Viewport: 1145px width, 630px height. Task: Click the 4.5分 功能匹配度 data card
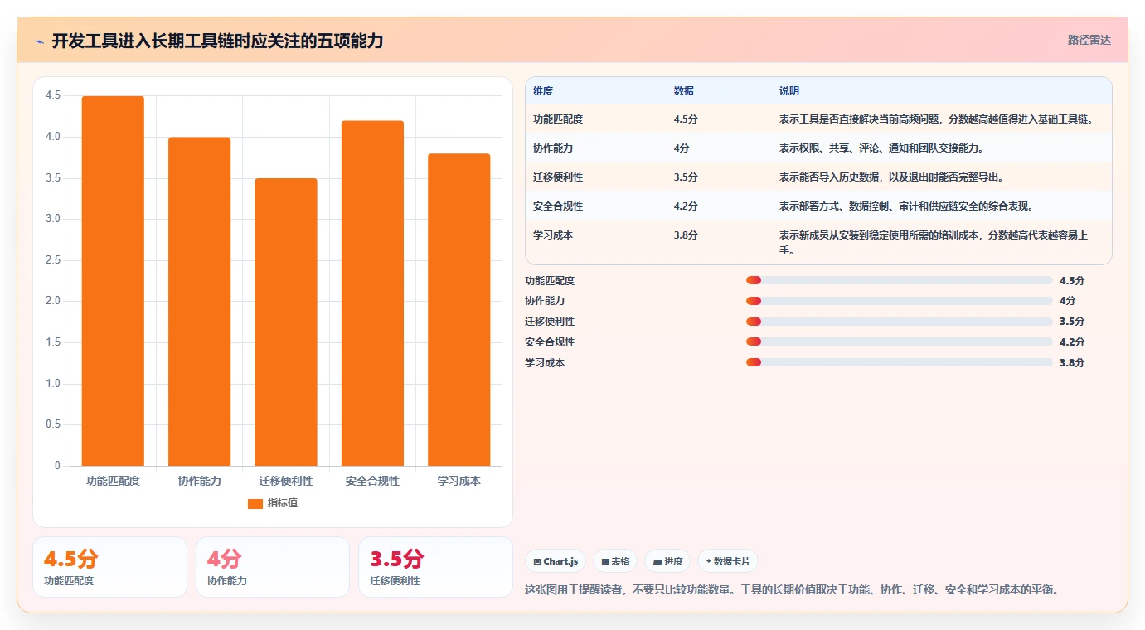109,567
